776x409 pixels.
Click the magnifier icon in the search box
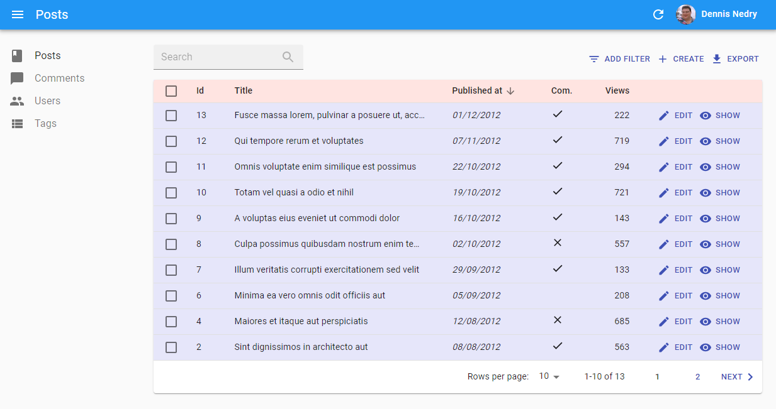click(288, 57)
